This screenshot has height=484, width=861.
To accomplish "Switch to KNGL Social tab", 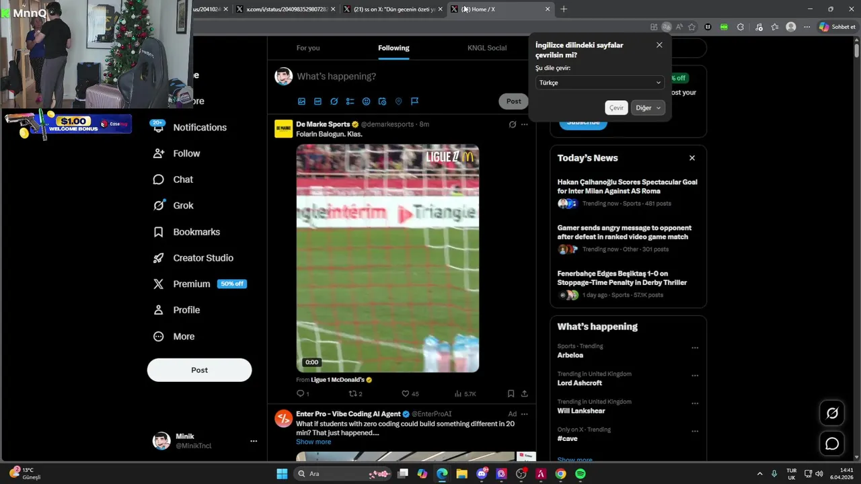I will [487, 48].
